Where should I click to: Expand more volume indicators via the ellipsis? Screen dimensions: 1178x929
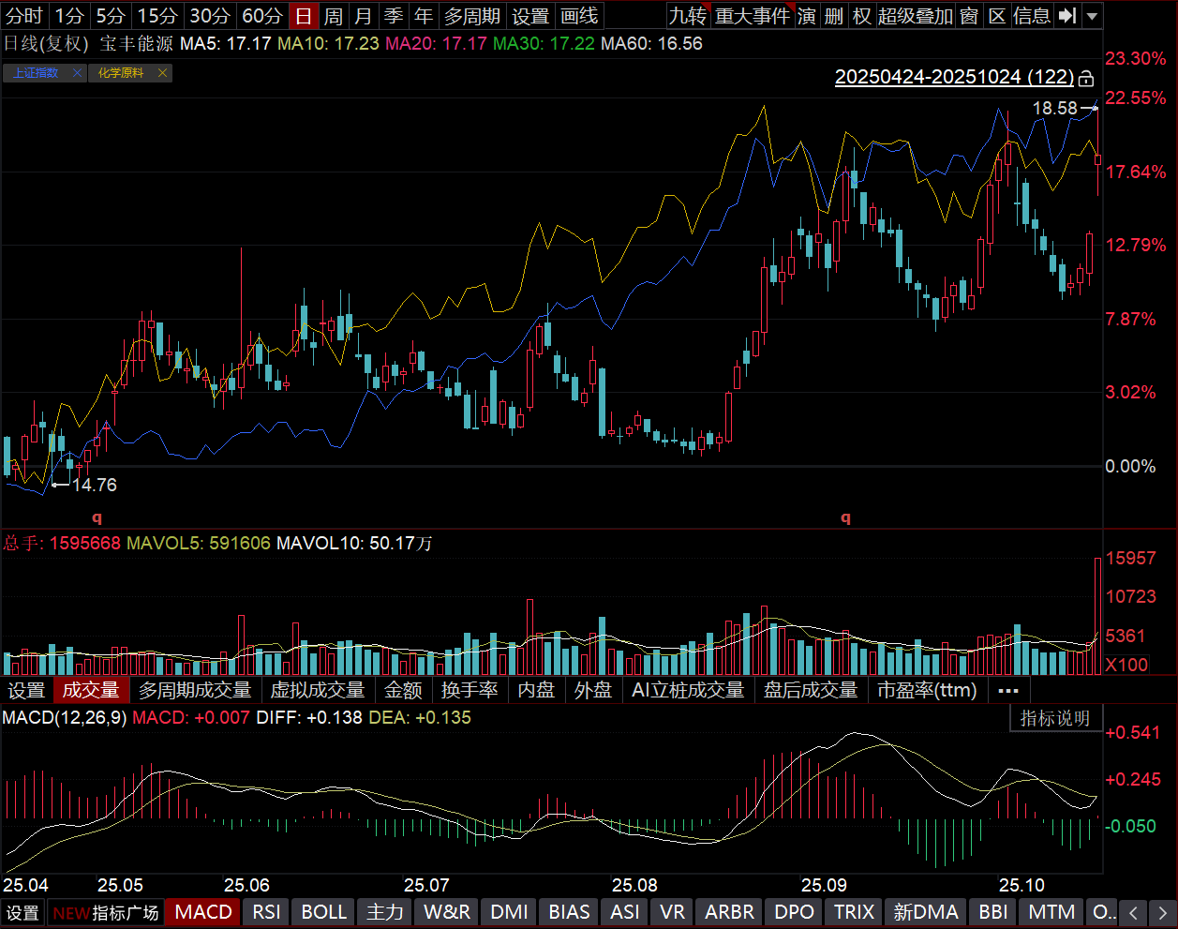coord(1008,691)
